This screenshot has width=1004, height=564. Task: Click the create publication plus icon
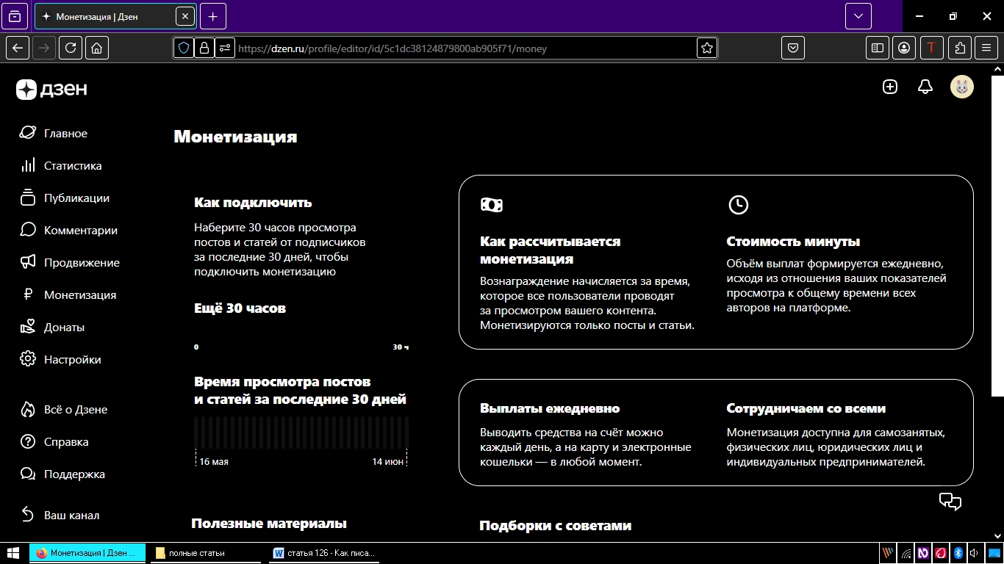click(890, 87)
